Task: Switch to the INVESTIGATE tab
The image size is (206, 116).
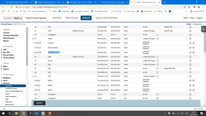Action: click(72, 18)
